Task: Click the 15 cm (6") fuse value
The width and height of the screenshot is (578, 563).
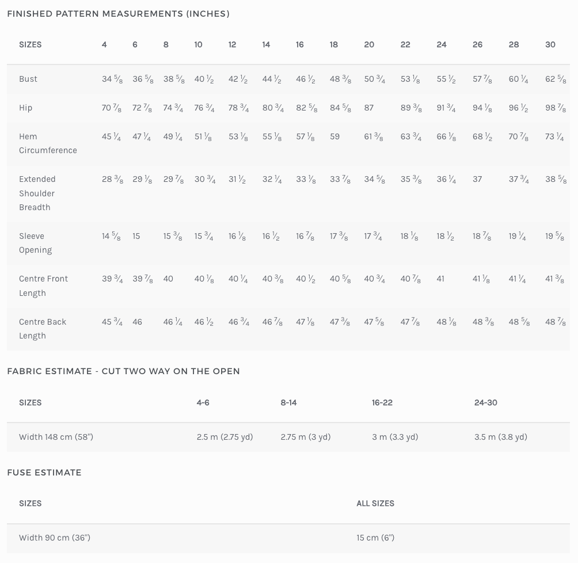Action: (375, 538)
